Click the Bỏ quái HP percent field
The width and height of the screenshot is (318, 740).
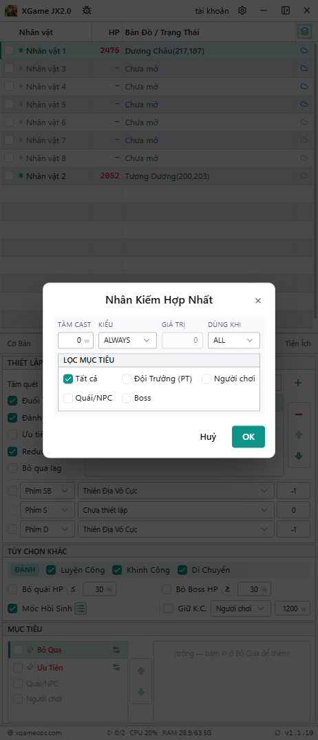pos(99,589)
